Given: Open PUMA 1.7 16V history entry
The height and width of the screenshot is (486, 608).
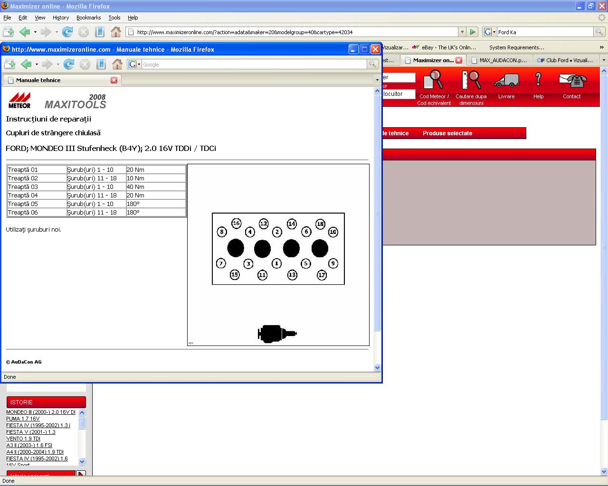Looking at the screenshot, I should 23,419.
